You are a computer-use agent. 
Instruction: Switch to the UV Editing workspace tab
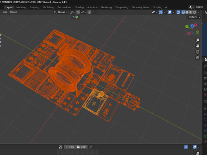pos(48,7)
